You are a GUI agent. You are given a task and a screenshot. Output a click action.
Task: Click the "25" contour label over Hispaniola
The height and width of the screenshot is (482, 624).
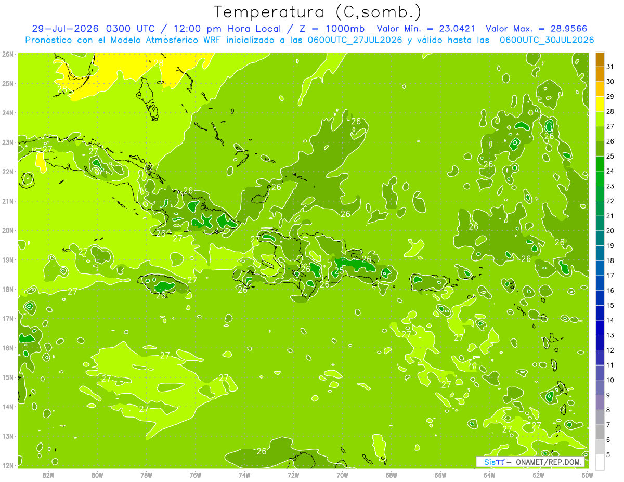click(339, 270)
